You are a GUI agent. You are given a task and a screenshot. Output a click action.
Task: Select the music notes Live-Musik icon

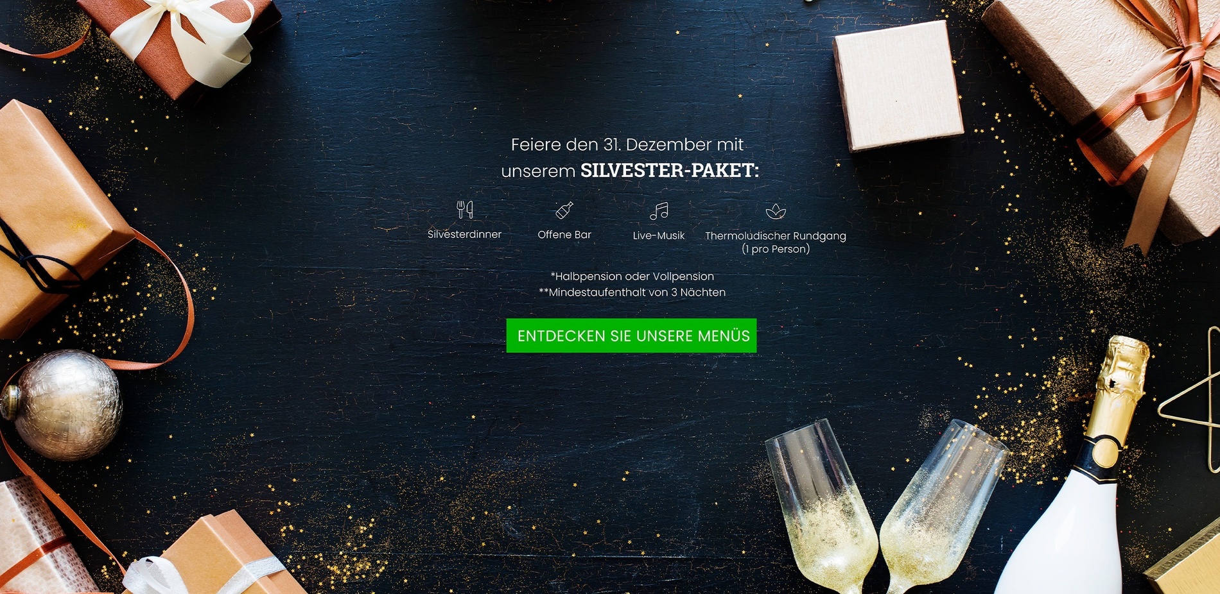pos(659,210)
